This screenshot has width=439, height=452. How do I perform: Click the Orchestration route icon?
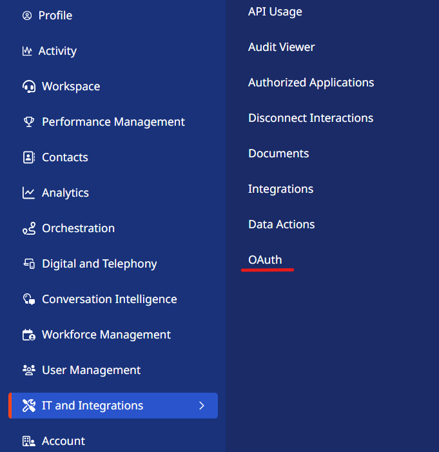[29, 228]
